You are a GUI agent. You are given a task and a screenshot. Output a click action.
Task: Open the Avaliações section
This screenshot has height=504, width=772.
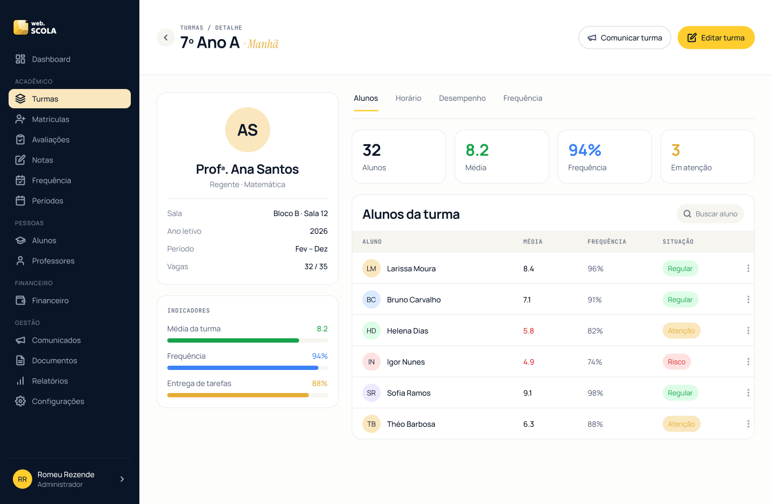(70, 139)
